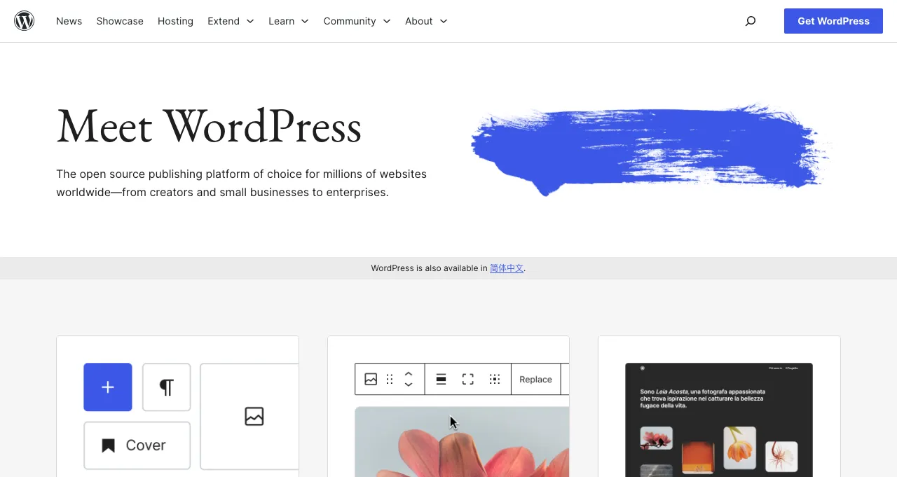Click the align icon in block toolbar
Viewport: 897px width, 477px height.
441,379
